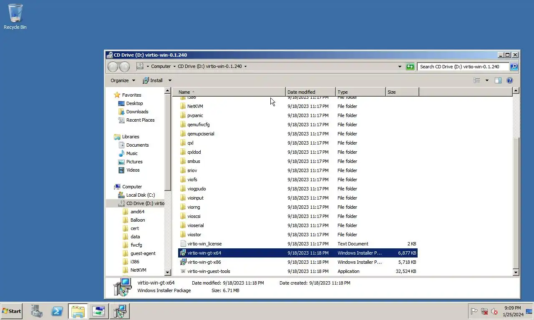Expand the CD Drive breadcrumb arrow
534x320 pixels.
(245, 66)
